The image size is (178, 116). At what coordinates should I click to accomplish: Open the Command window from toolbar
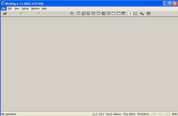[x=78, y=13]
